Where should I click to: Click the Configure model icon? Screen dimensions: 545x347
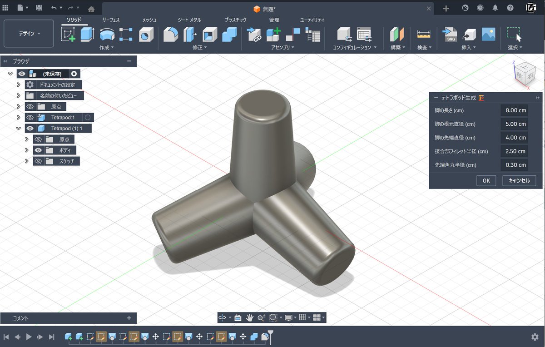tap(345, 35)
